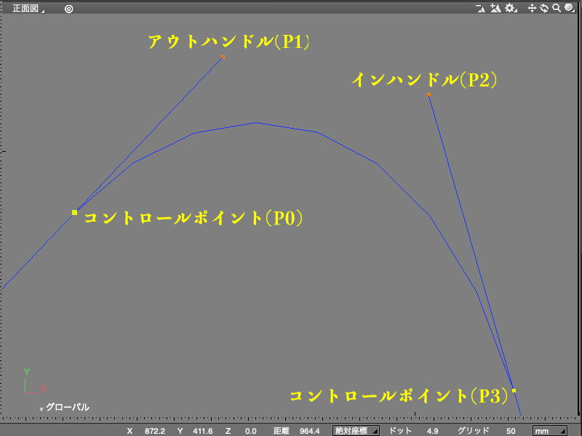Select the rotate view icon
Image resolution: width=582 pixels, height=436 pixels.
click(544, 8)
